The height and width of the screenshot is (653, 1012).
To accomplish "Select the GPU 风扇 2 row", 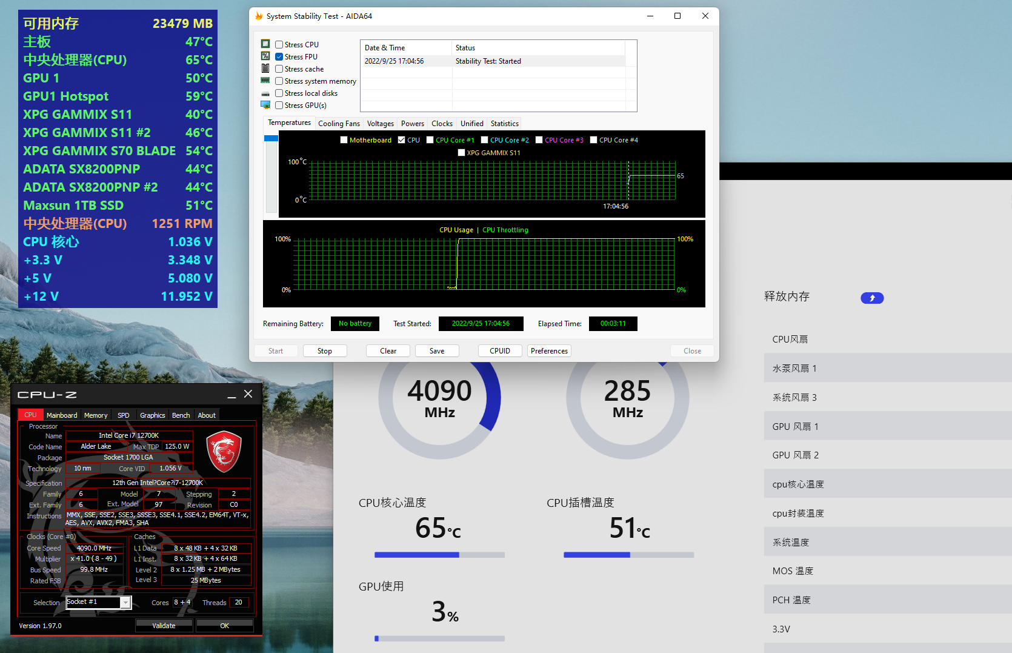I will [x=888, y=455].
